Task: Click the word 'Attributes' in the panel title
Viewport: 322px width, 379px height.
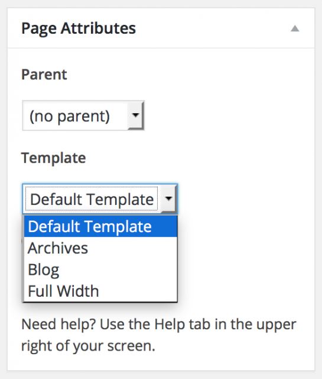Action: [x=99, y=28]
